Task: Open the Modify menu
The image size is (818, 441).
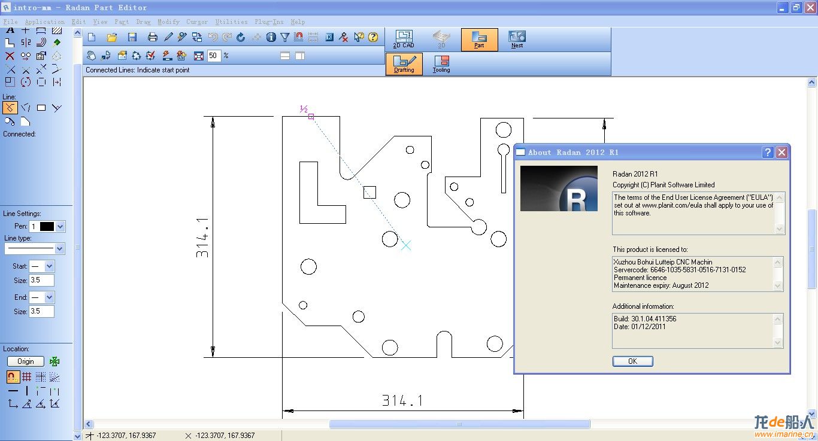Action: pos(168,22)
